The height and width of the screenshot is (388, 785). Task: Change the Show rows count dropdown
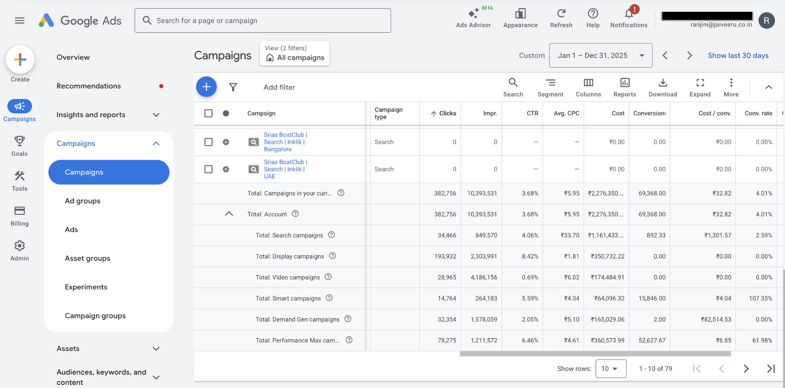[x=610, y=368]
